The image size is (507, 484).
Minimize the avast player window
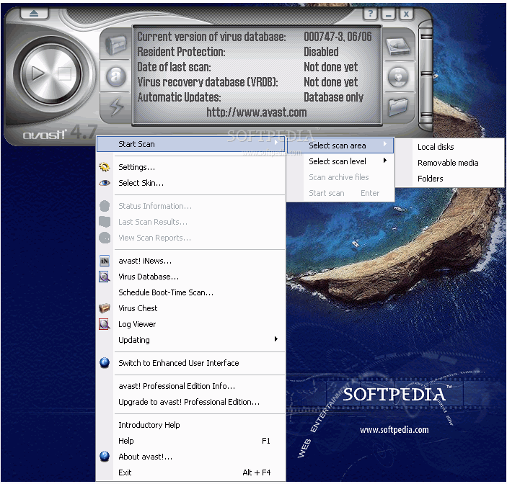[x=388, y=14]
